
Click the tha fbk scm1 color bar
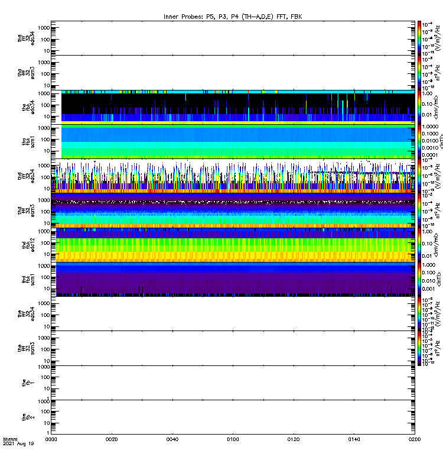coord(419,141)
